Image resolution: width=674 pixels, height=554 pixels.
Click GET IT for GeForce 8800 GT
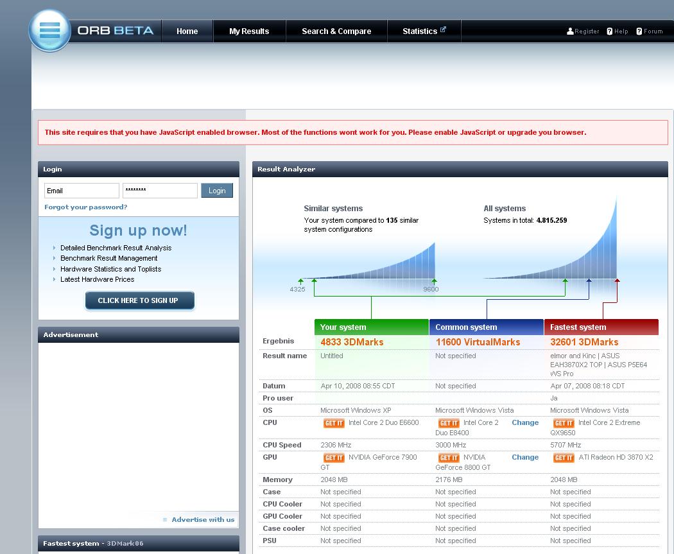pos(449,458)
